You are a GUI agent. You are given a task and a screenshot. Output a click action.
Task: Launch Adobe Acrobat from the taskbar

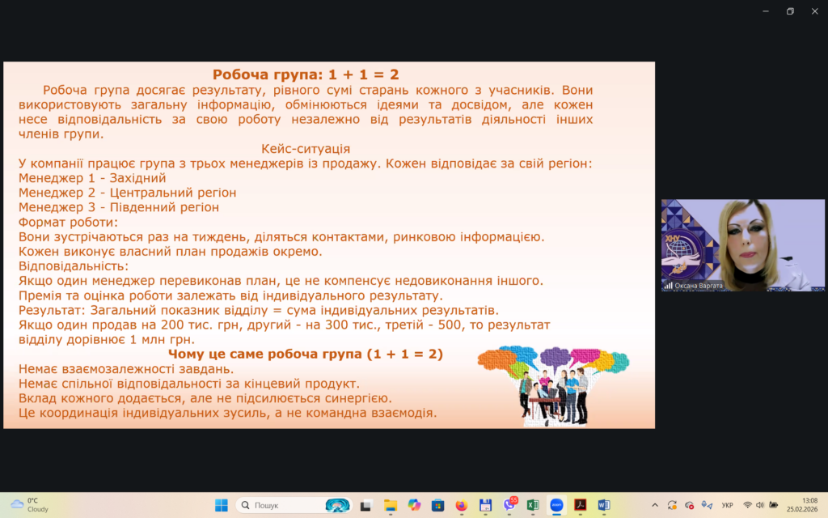pos(580,505)
